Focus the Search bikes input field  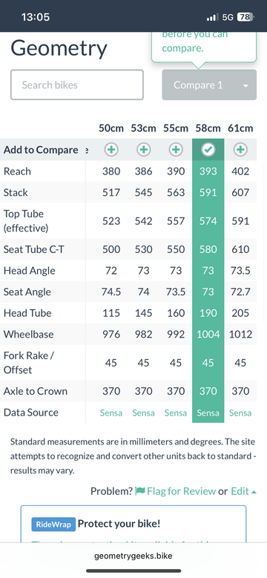(x=77, y=85)
